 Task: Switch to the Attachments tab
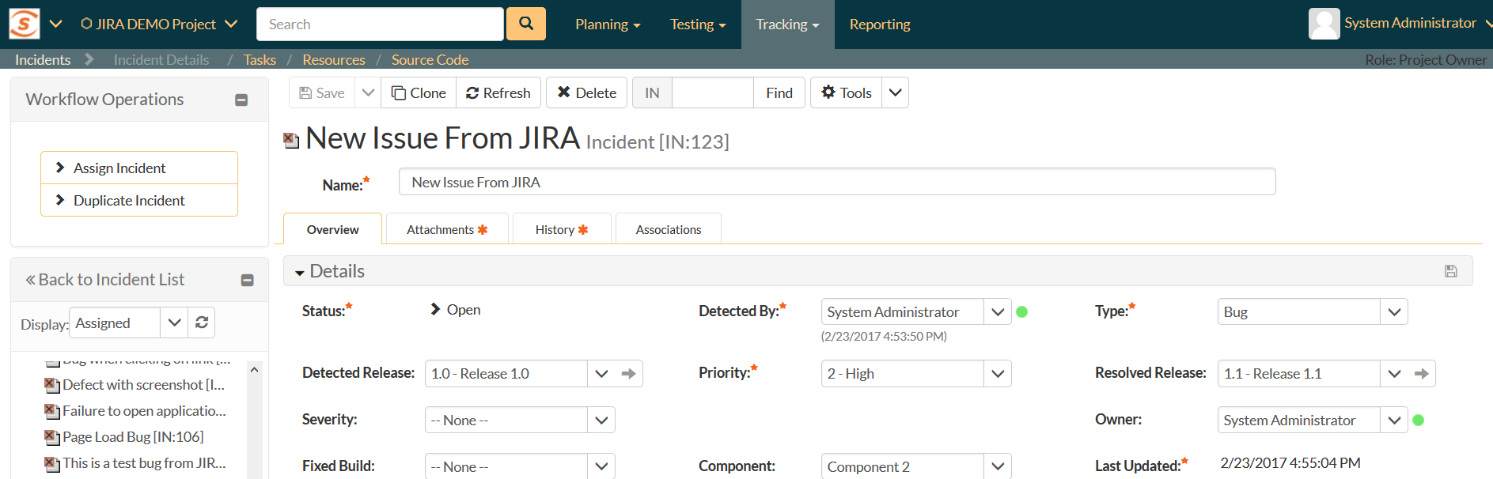coord(446,229)
